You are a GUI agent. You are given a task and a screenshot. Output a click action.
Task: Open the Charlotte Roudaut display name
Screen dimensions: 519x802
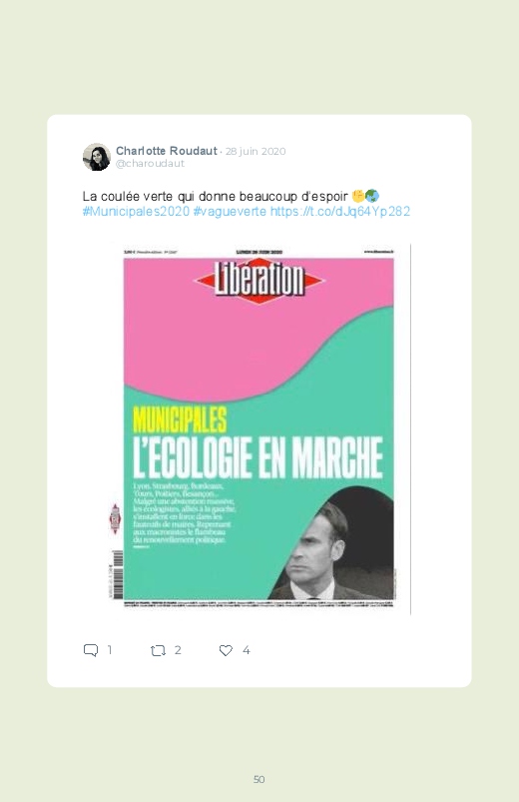[x=167, y=151]
